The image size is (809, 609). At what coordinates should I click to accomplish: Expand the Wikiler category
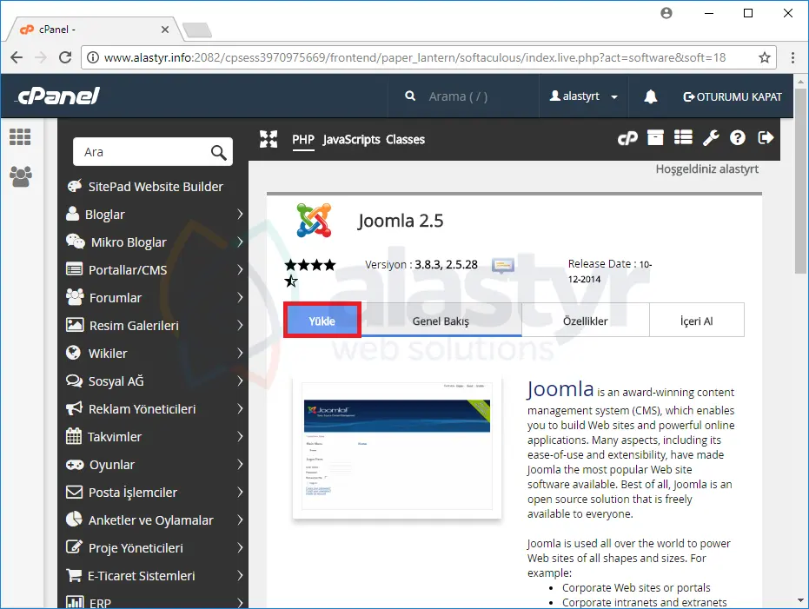click(153, 354)
